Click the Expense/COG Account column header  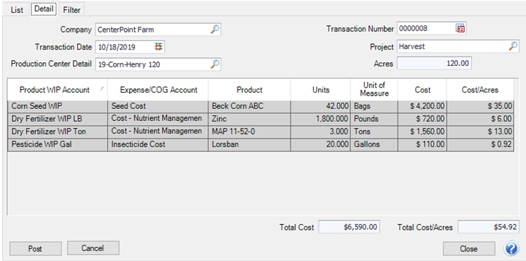[x=158, y=90]
